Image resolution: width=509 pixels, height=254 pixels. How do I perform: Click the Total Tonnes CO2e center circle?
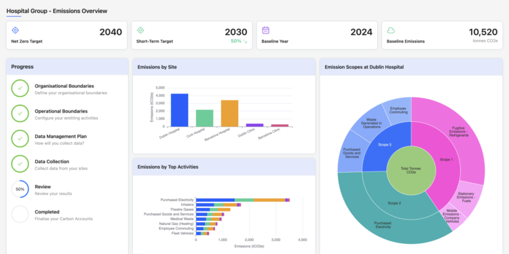pyautogui.click(x=411, y=171)
